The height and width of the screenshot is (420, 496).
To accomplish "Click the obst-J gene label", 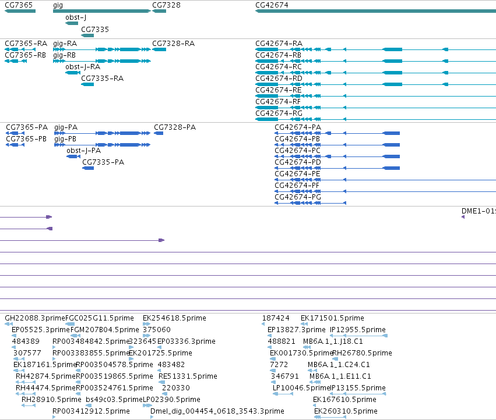I will click(x=76, y=17).
